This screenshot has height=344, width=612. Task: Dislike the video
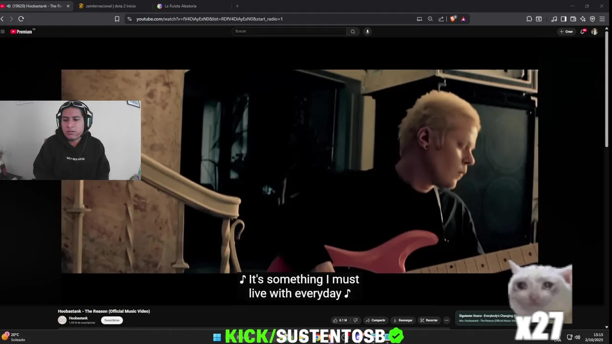point(355,320)
